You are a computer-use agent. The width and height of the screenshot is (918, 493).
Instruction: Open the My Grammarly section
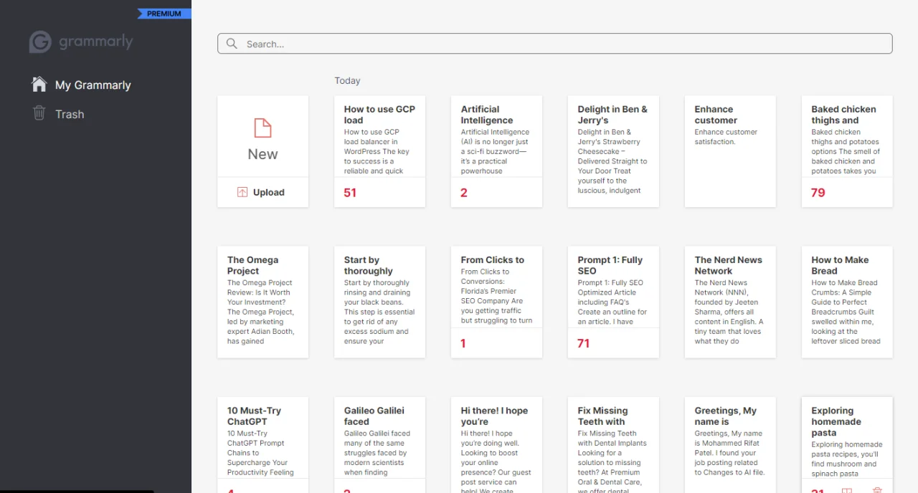click(93, 85)
